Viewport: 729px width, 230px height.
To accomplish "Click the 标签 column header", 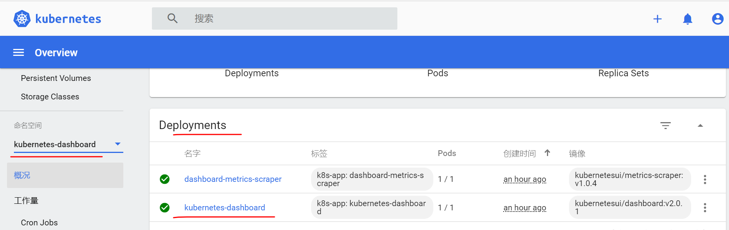I will tap(319, 154).
